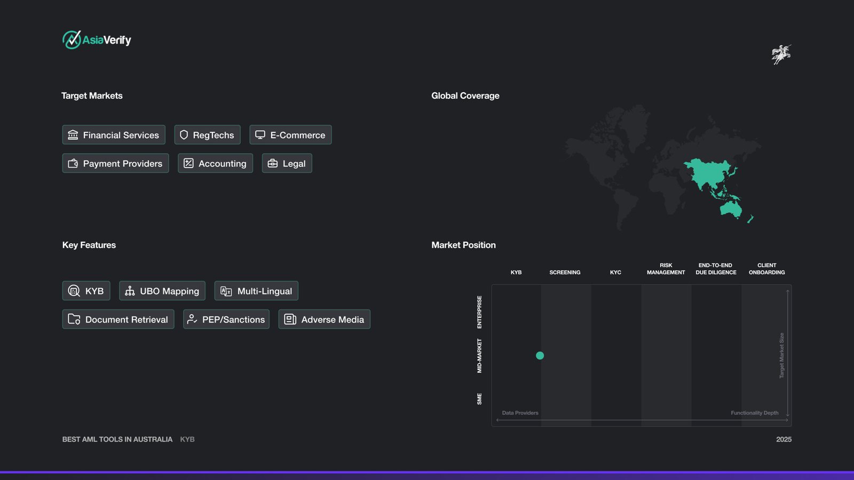Click the Target Market Size label

pyautogui.click(x=782, y=356)
